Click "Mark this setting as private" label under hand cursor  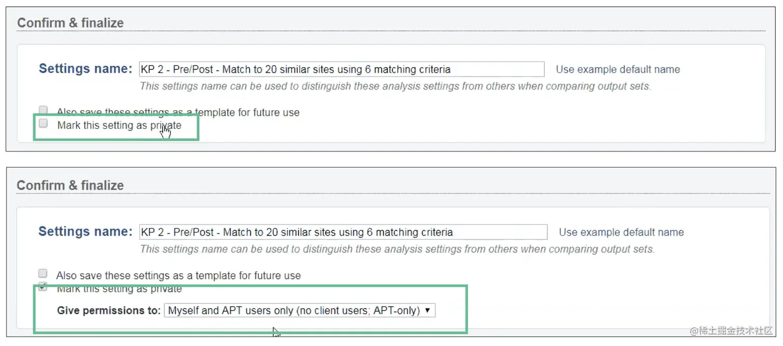click(x=119, y=125)
